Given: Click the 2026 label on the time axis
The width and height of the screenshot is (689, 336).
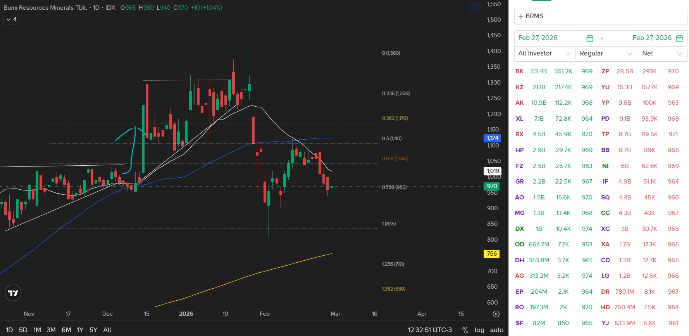Looking at the screenshot, I should pos(186,314).
